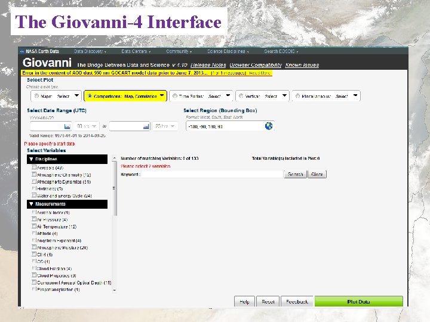Screen dimensions: 430x322
Task: Check the Water and Energy Cycle checkbox
Action: tap(34, 195)
